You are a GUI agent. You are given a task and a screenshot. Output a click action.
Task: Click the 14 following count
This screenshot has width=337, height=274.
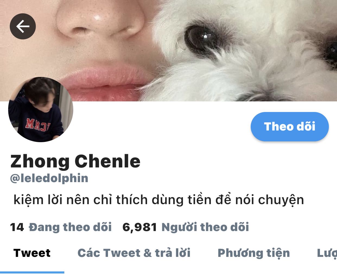[17, 227]
